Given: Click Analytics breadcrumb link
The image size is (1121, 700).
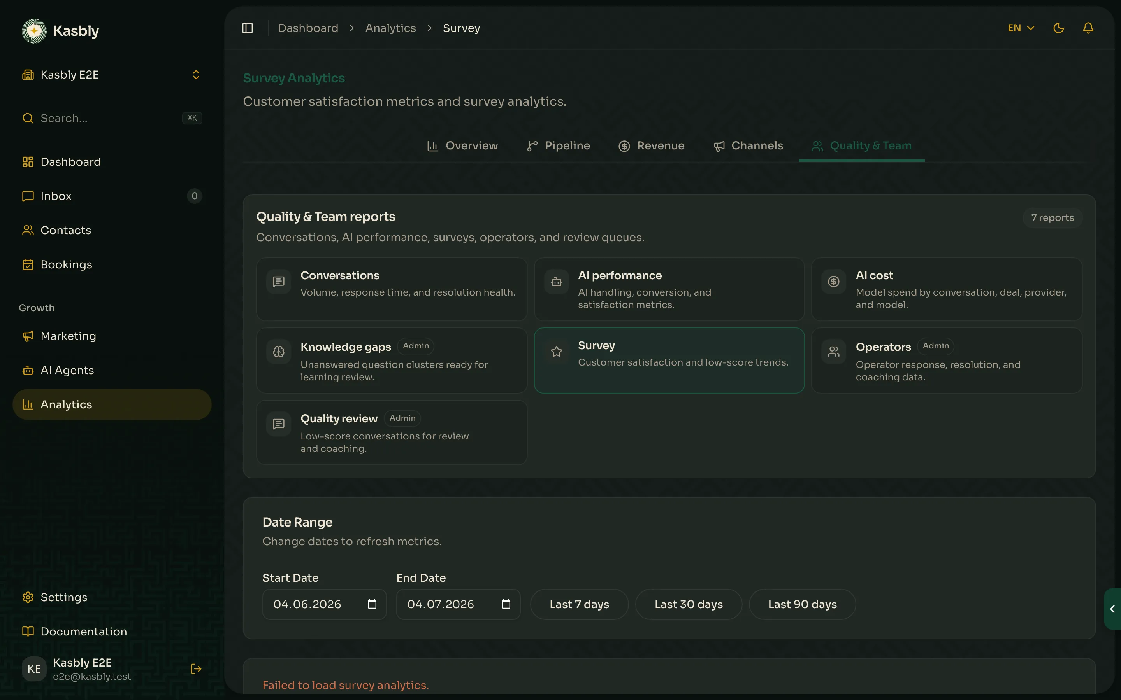Looking at the screenshot, I should click(x=390, y=28).
